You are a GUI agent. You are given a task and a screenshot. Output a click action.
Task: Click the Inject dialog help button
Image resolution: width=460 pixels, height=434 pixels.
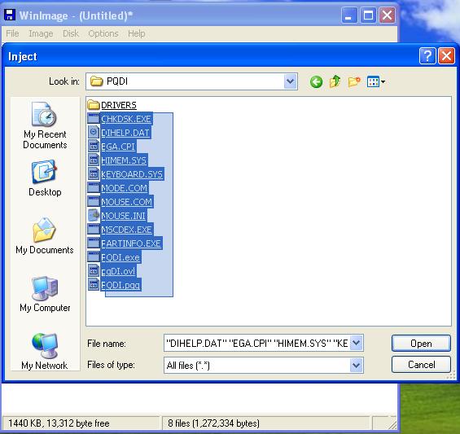click(x=427, y=55)
